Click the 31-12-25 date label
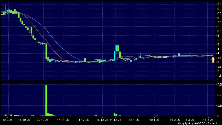This screenshot has height=125, width=222. [x=115, y=120]
